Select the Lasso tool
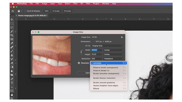Screen dimensions: 182x102 coord(12,27)
